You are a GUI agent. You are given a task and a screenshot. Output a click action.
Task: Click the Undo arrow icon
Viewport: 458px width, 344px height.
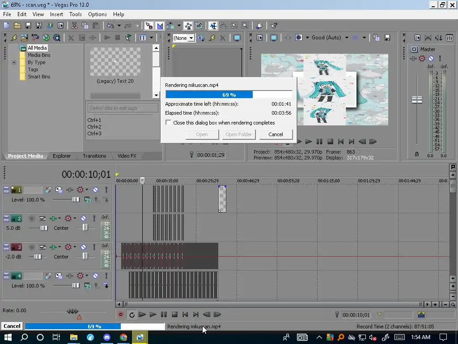pyautogui.click(x=110, y=26)
